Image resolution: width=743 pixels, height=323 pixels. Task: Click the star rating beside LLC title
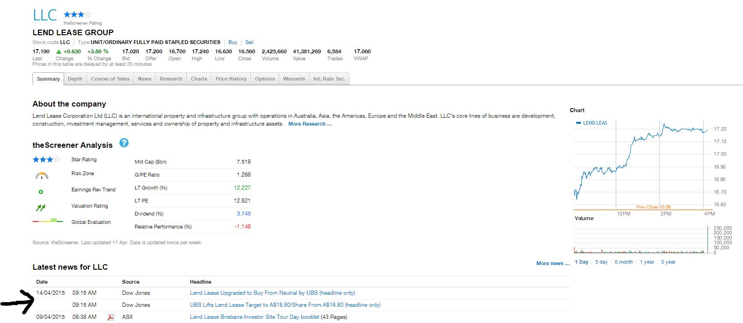[x=78, y=15]
